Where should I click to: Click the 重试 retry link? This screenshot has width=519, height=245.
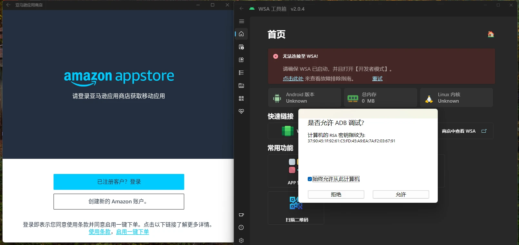click(377, 78)
